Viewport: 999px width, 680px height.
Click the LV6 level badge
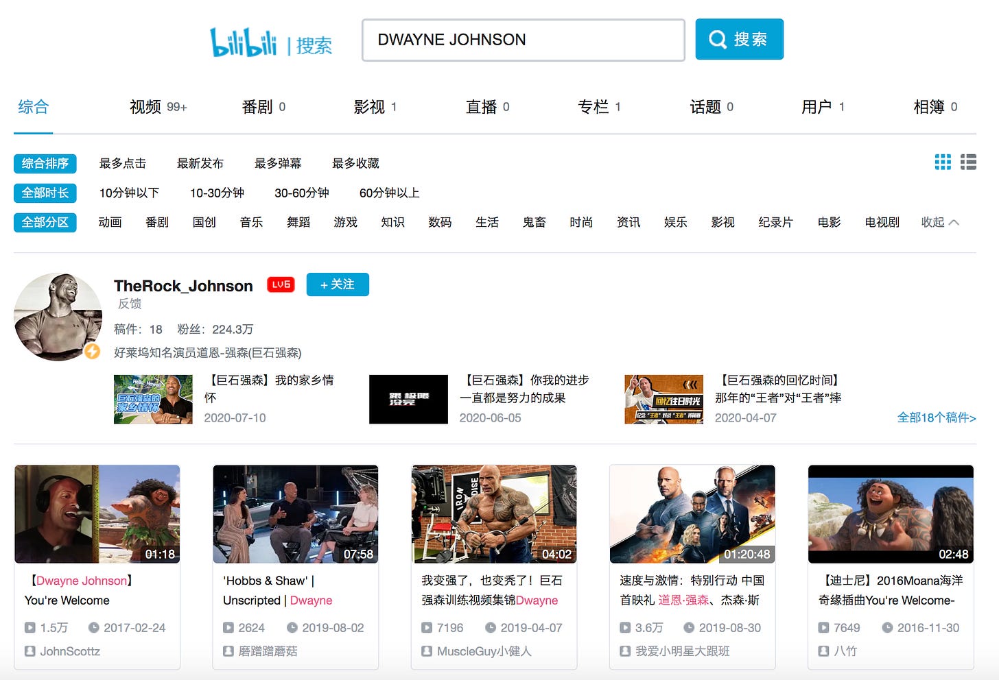(x=281, y=284)
